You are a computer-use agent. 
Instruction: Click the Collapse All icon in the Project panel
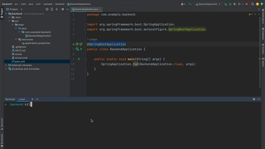pos(57,9)
